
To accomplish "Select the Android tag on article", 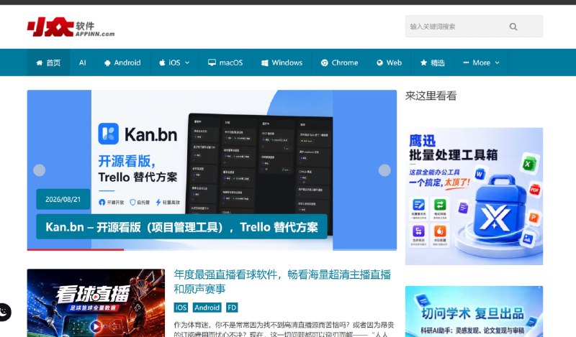I will click(x=207, y=308).
